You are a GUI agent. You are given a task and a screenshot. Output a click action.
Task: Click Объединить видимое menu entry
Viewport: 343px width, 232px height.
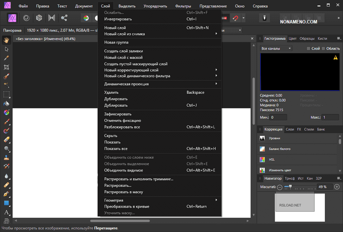click(x=123, y=170)
